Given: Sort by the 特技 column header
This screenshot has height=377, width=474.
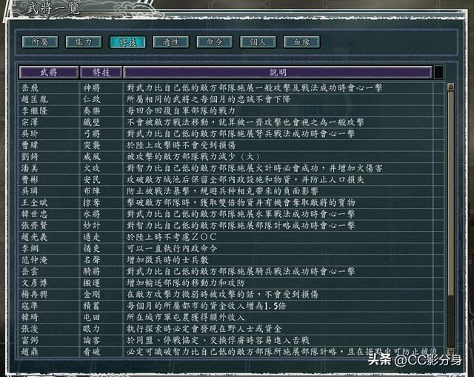Looking at the screenshot, I should pyautogui.click(x=101, y=73).
